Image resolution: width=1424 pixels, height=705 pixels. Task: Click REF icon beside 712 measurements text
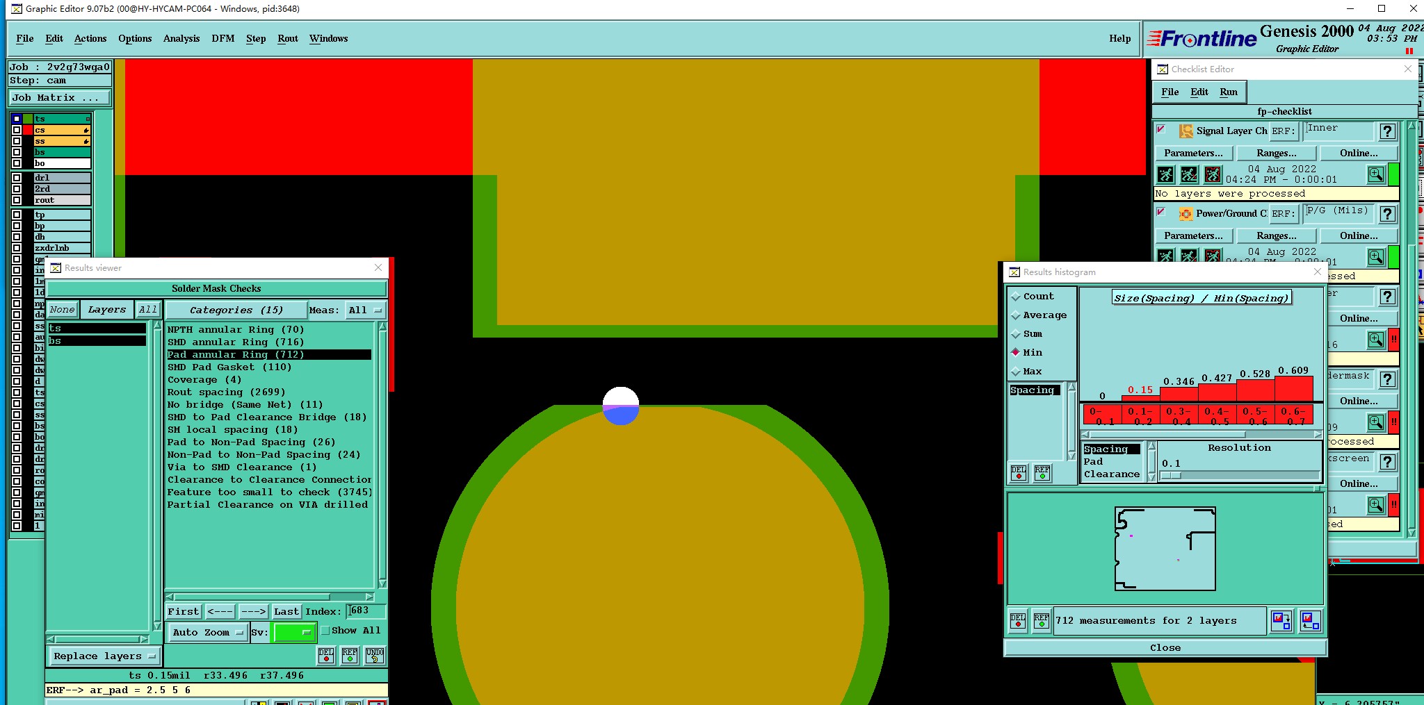(1042, 620)
